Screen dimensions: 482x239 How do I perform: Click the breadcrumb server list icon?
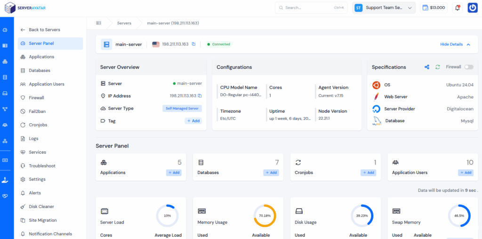[x=99, y=23]
